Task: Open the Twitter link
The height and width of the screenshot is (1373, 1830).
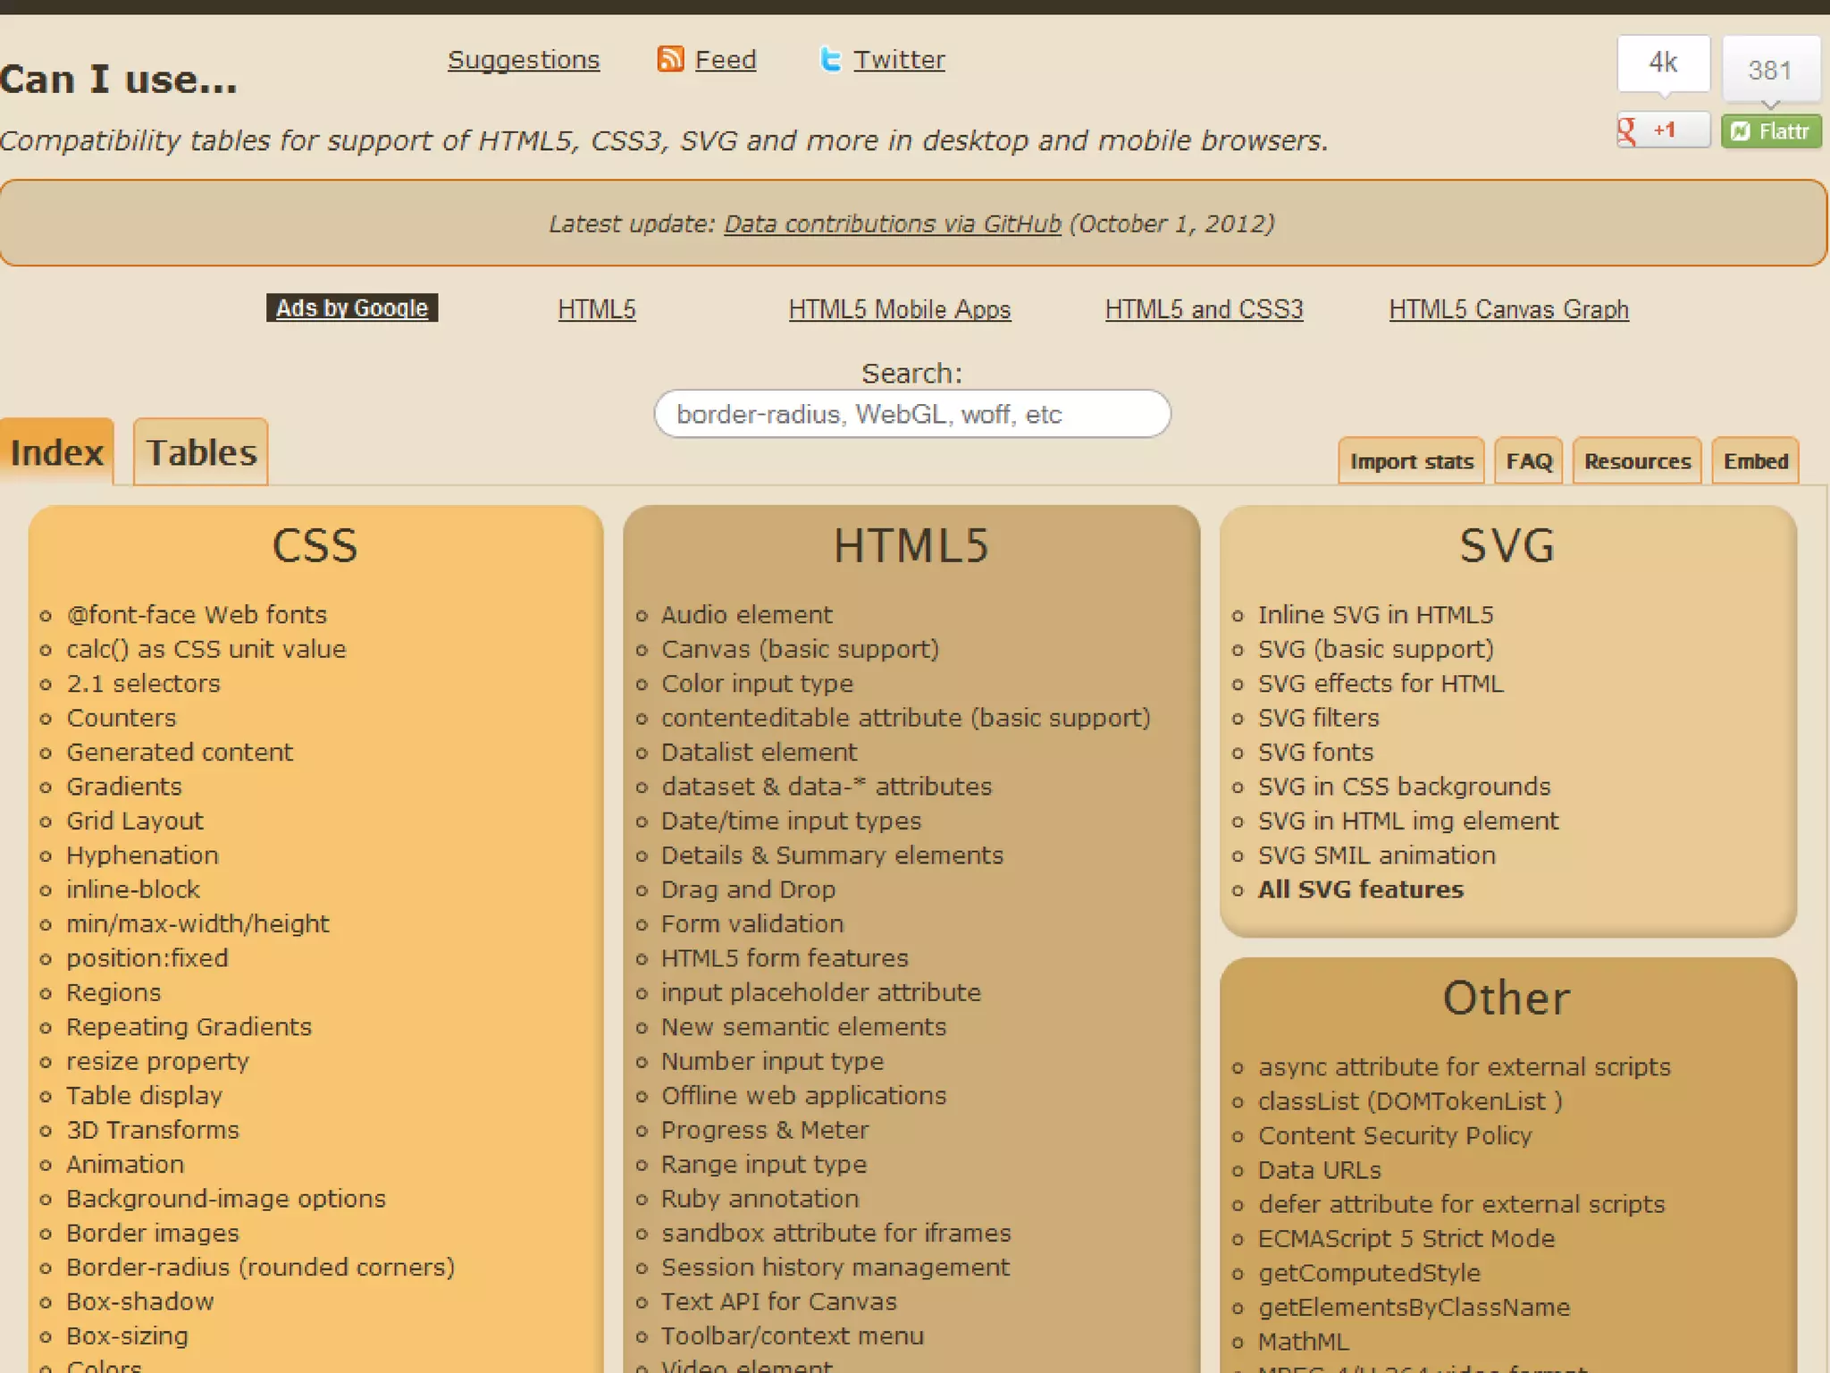Action: tap(899, 60)
